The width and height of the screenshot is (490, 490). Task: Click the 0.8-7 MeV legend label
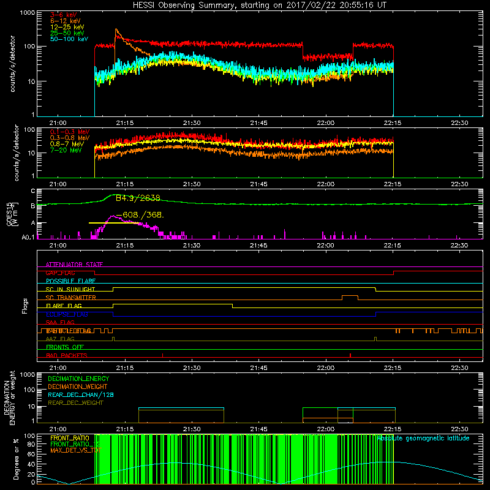67,144
